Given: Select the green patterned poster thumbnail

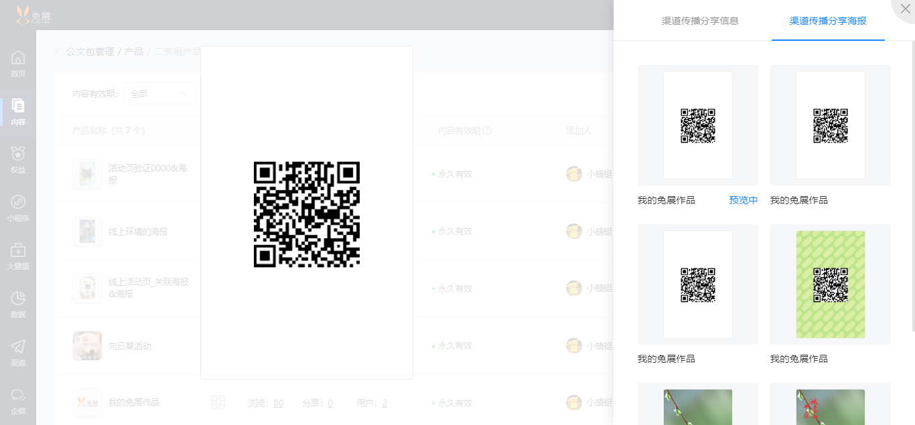Looking at the screenshot, I should [x=831, y=284].
